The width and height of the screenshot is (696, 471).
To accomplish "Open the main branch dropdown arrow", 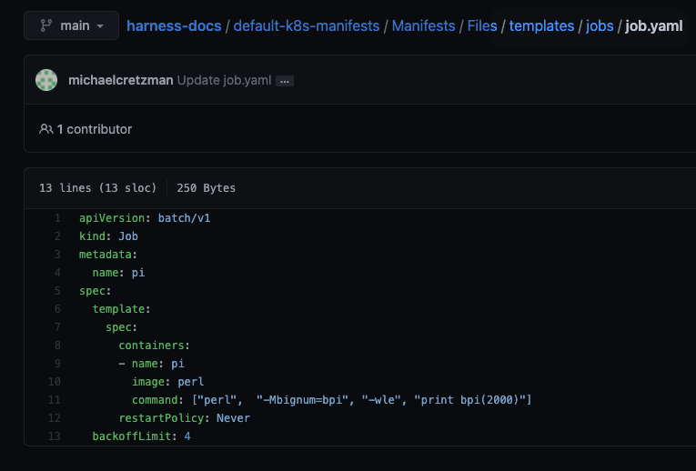I will pos(100,26).
